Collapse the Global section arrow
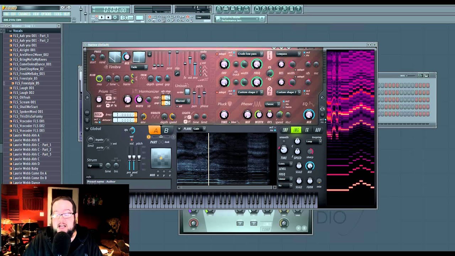The width and height of the screenshot is (455, 256). pyautogui.click(x=87, y=129)
